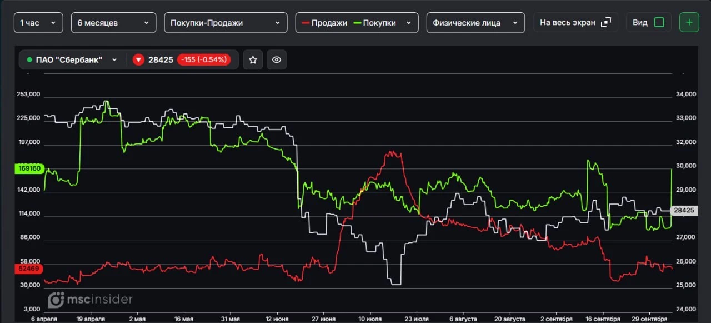Click the fullscreen expand icon
The image size is (711, 323).
[606, 22]
